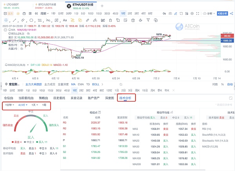Click the trash delete drawings icon
235x171 pixels.
133,20
